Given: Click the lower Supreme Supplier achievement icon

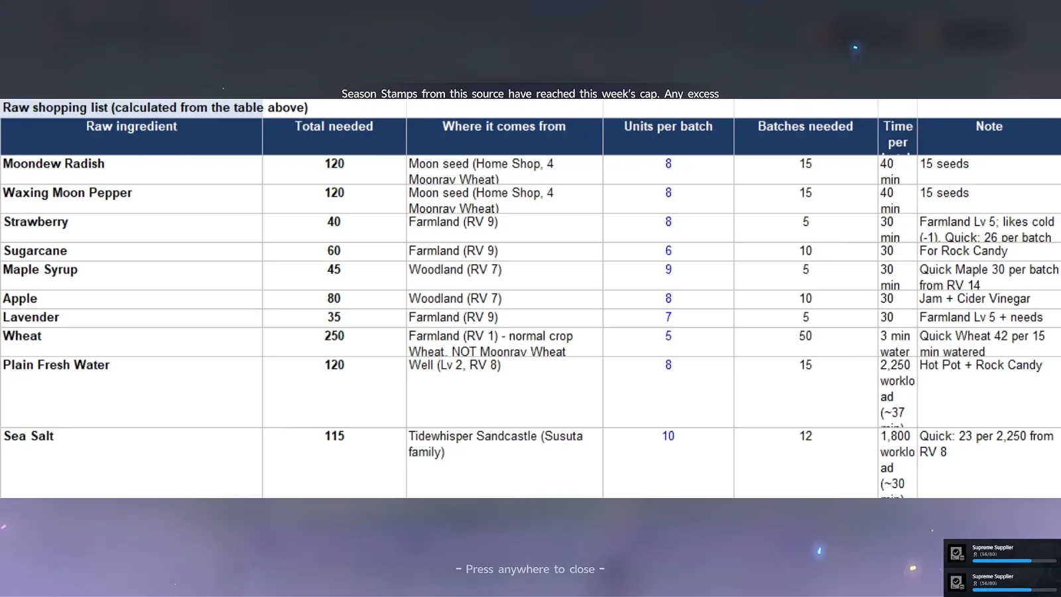Looking at the screenshot, I should [957, 582].
